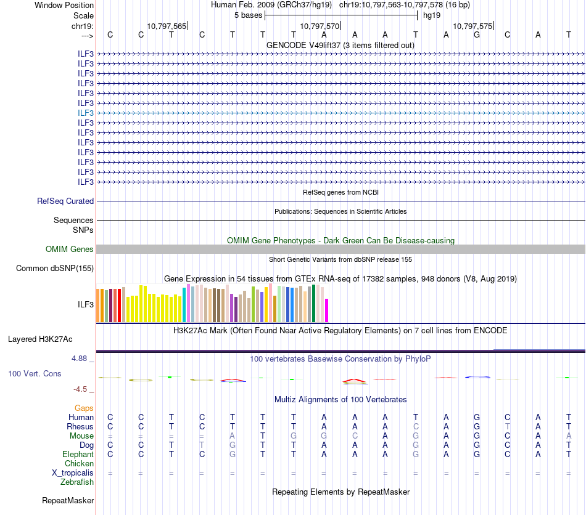
Task: Click the 'Window Position' label
Action: (64, 5)
